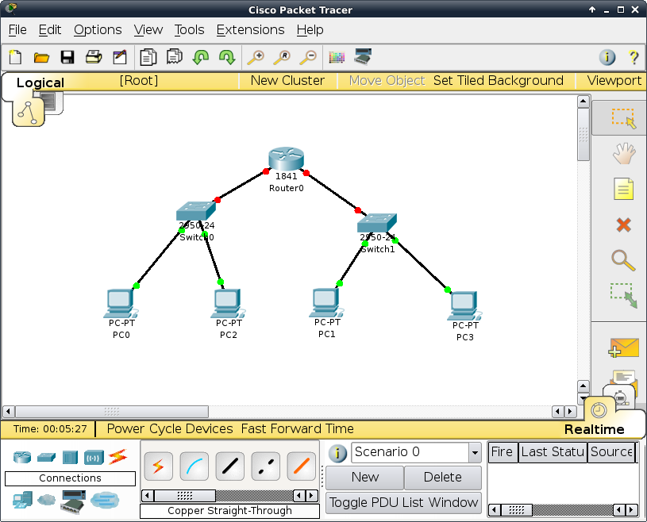Pick automatic connection type lightning
Viewport: 647px width, 522px height.
(159, 466)
